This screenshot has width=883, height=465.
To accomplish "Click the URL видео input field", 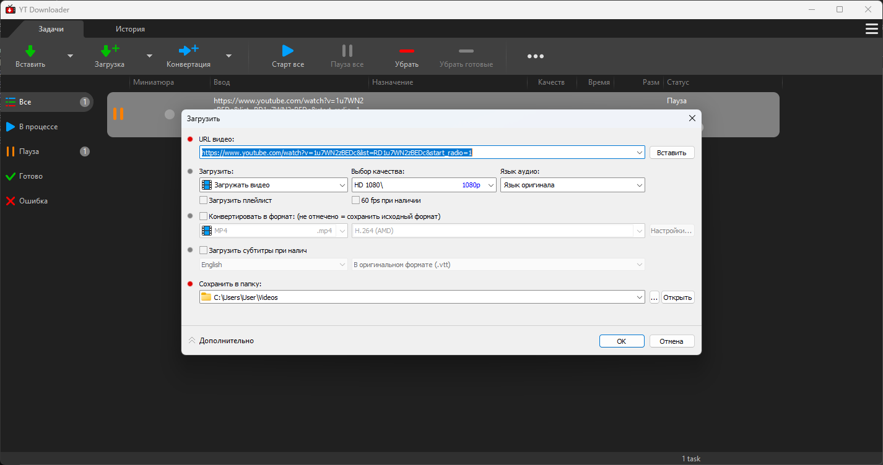I will (x=421, y=153).
